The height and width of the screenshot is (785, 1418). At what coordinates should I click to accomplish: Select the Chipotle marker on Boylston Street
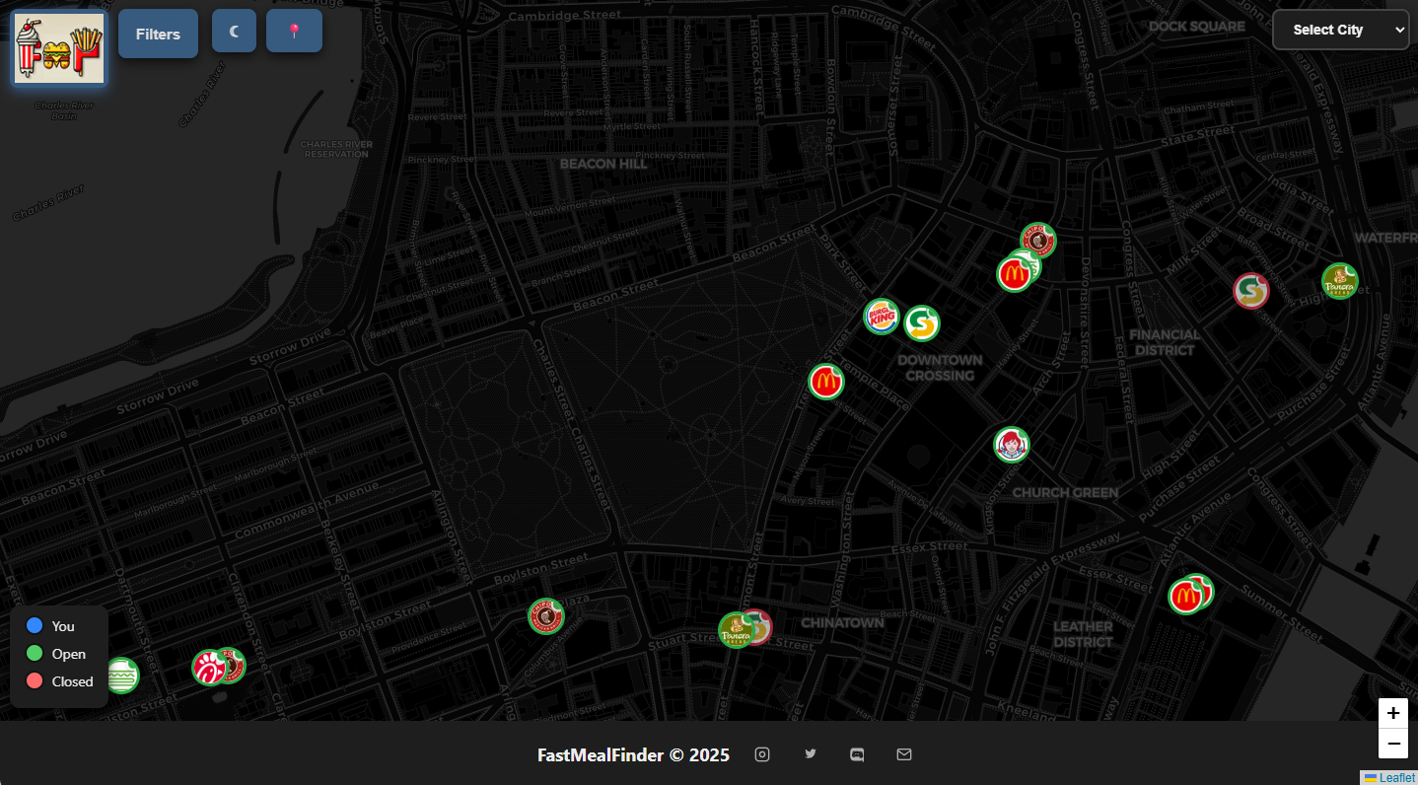[546, 616]
